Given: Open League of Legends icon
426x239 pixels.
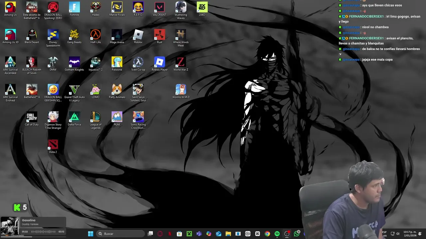Looking at the screenshot, I should pos(96,120).
